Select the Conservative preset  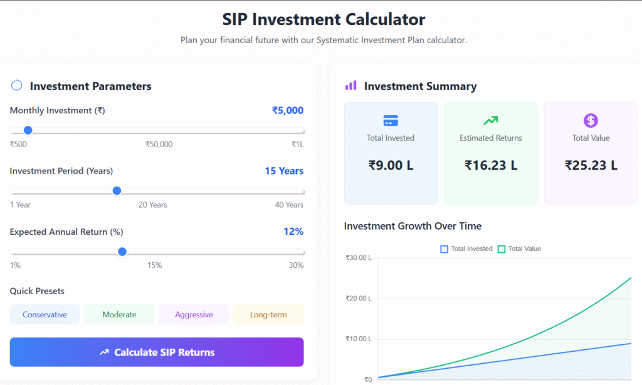pyautogui.click(x=45, y=314)
